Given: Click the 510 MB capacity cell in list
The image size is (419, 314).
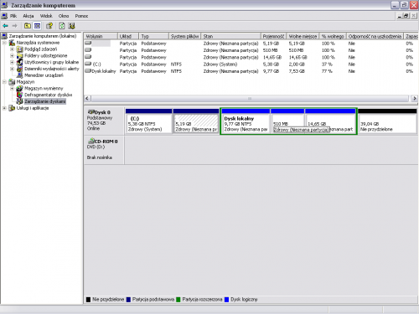Looking at the screenshot, I should [270, 50].
